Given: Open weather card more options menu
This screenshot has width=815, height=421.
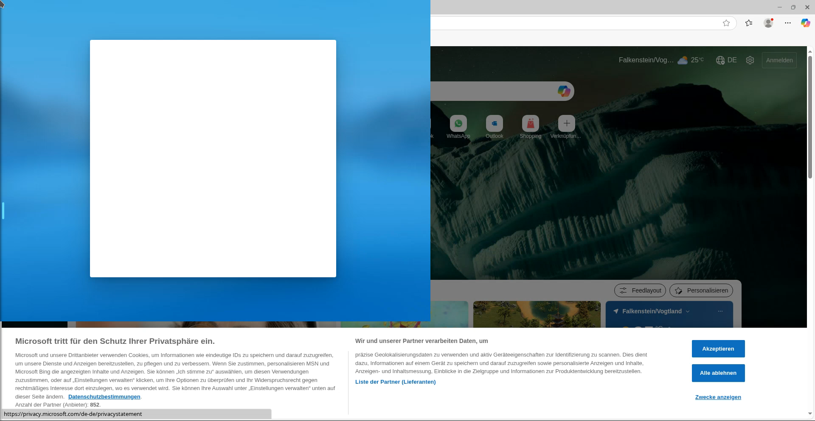Looking at the screenshot, I should pyautogui.click(x=720, y=311).
